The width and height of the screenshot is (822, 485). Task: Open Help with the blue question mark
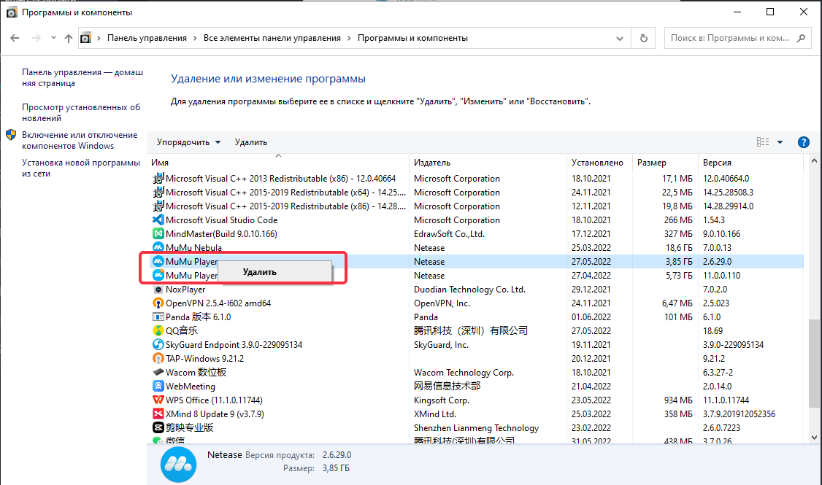(803, 142)
